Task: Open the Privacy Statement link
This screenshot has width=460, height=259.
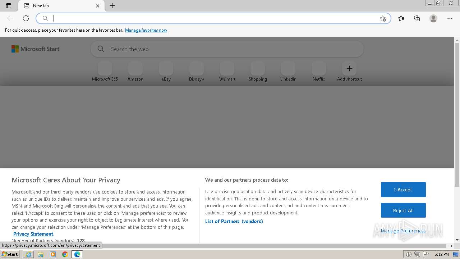Action: click(x=33, y=234)
